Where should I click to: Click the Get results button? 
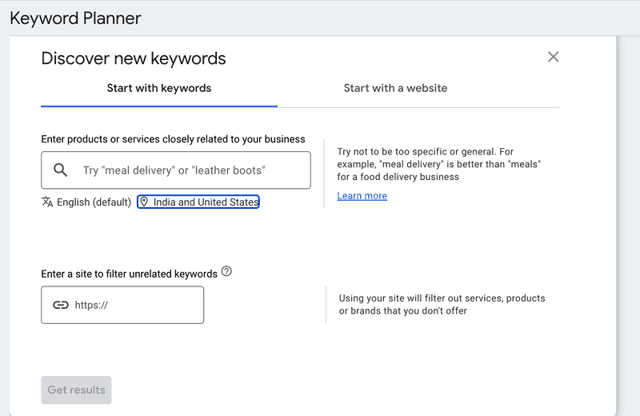76,390
